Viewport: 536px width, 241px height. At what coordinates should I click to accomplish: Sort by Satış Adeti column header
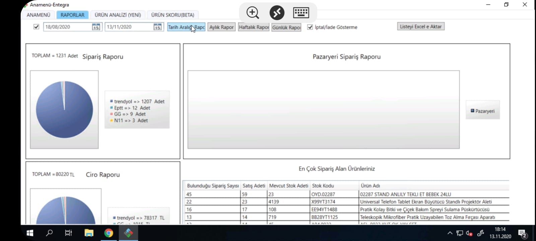[254, 186]
